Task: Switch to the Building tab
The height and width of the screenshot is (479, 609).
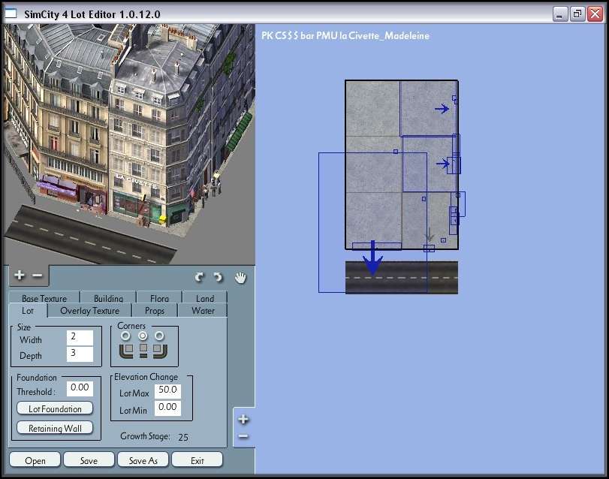Action: pyautogui.click(x=108, y=298)
